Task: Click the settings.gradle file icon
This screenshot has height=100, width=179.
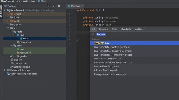Action: [11, 67]
